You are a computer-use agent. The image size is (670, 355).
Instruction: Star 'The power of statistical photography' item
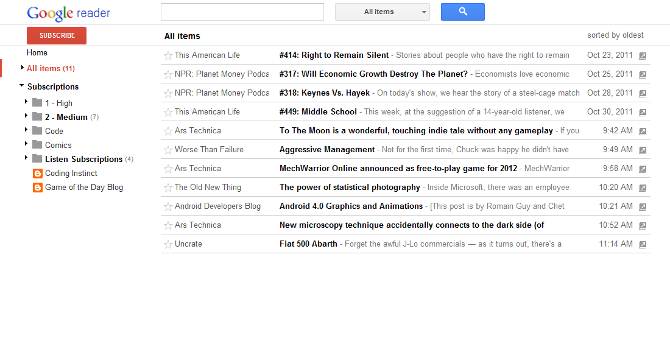[168, 188]
